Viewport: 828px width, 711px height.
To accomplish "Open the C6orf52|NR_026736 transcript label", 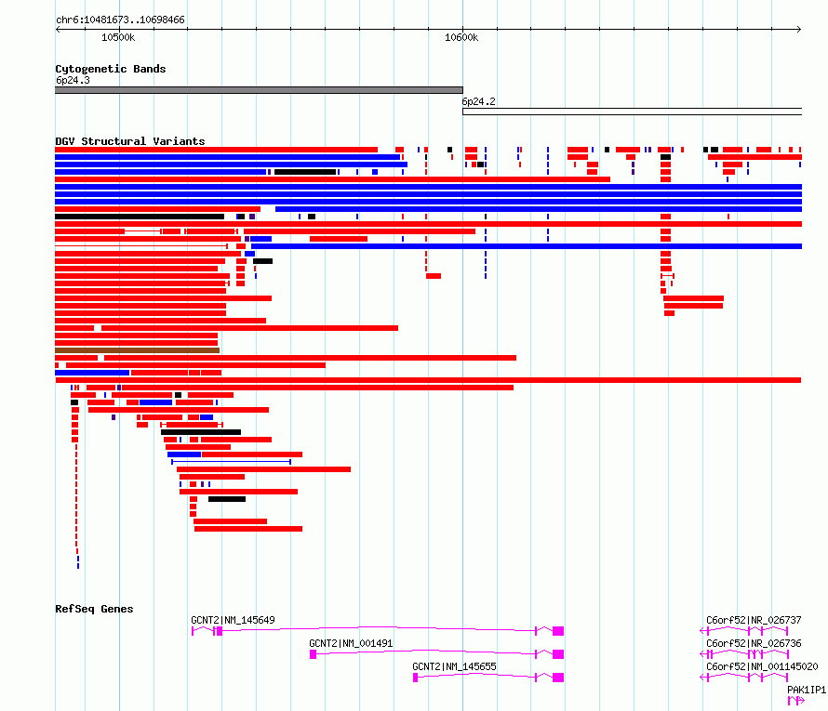I will (x=754, y=643).
